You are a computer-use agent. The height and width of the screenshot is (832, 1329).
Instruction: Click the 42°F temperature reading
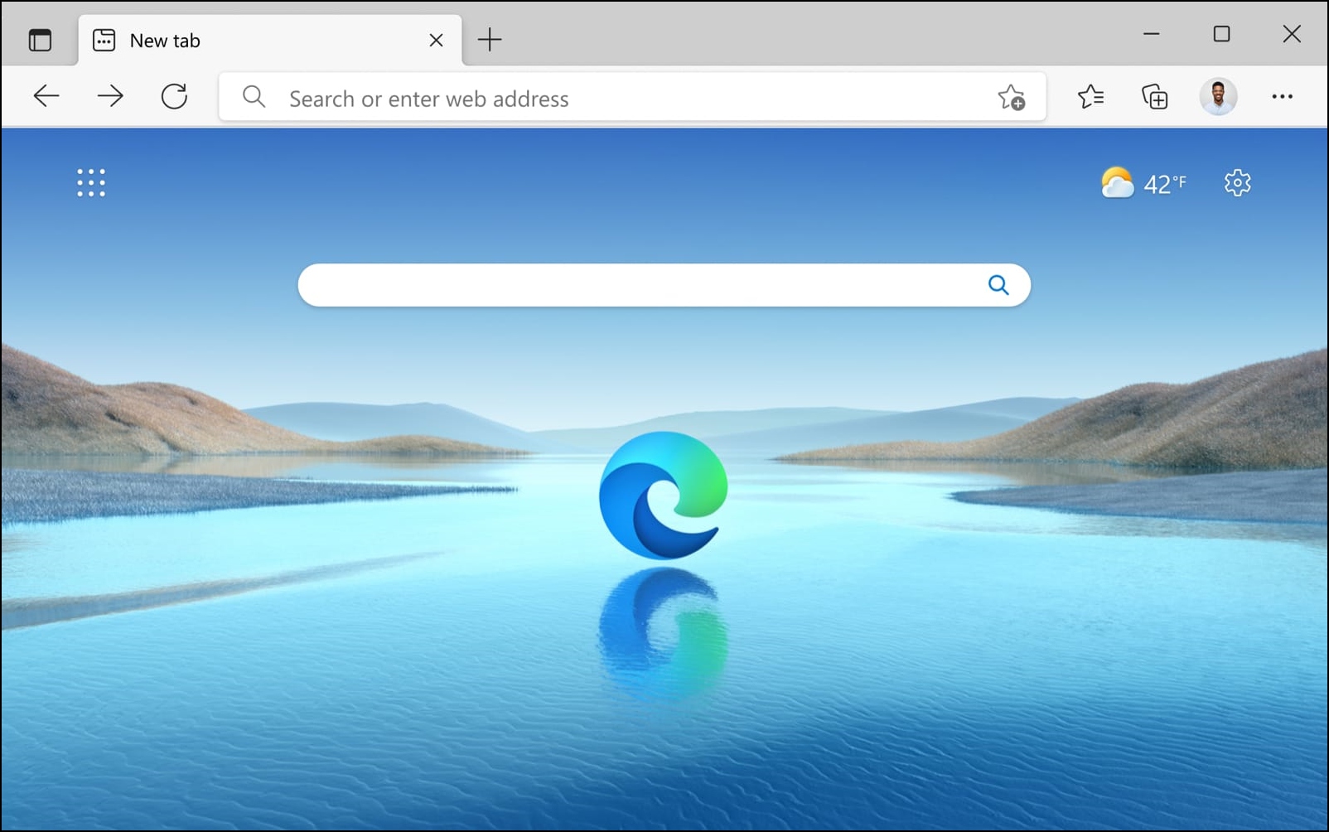click(1165, 183)
